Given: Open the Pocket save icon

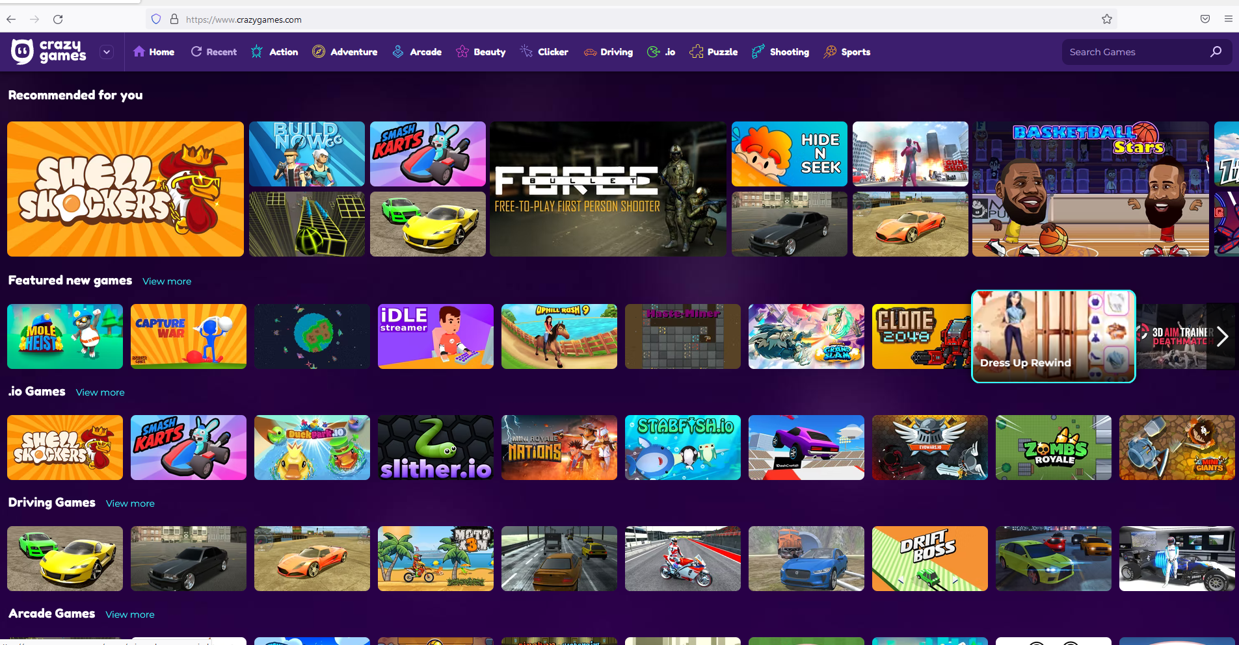Looking at the screenshot, I should pyautogui.click(x=1205, y=19).
